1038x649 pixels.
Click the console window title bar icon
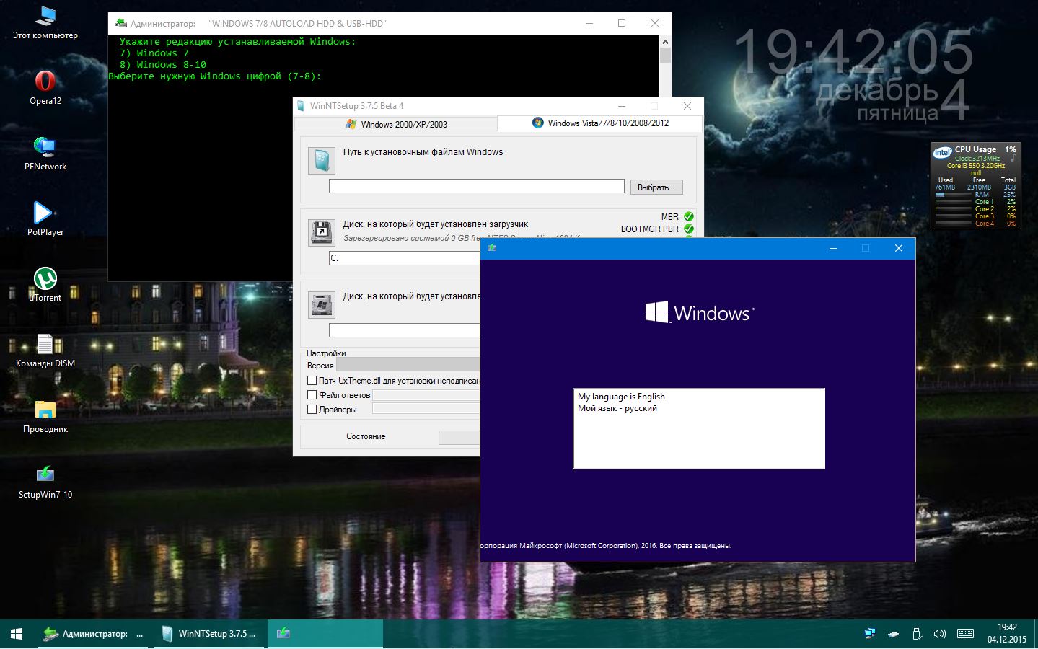click(x=122, y=24)
